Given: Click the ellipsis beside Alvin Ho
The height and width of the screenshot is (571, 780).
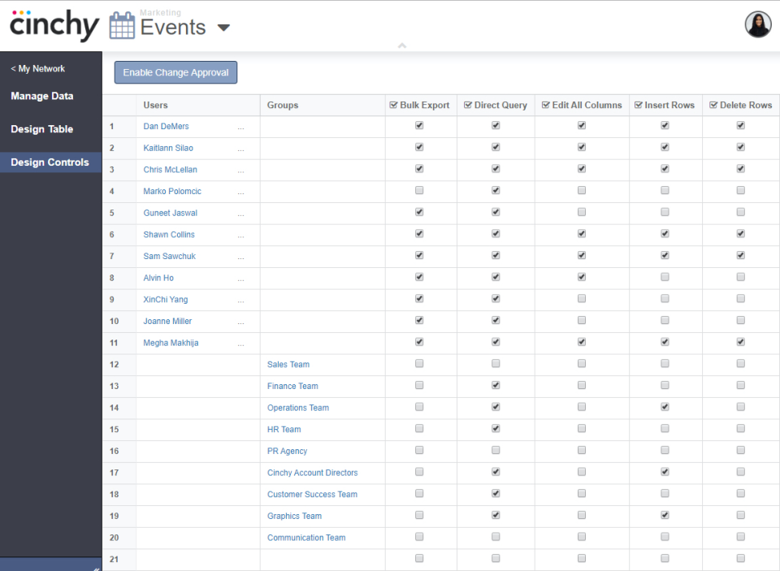Looking at the screenshot, I should click(x=240, y=277).
